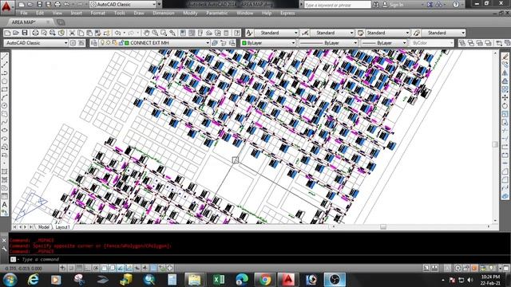Open the Express menu
Screen dimensions: 511x287
[x=287, y=14]
